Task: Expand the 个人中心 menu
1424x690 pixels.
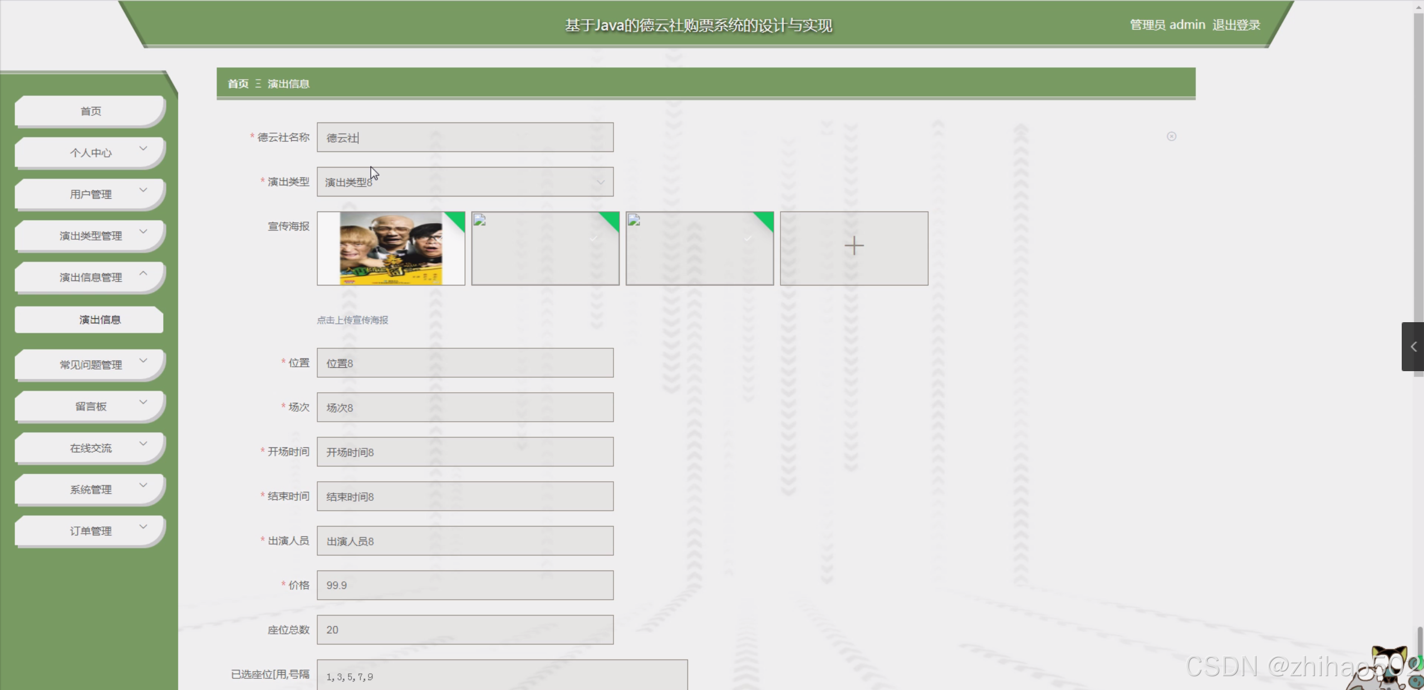Action: 90,152
